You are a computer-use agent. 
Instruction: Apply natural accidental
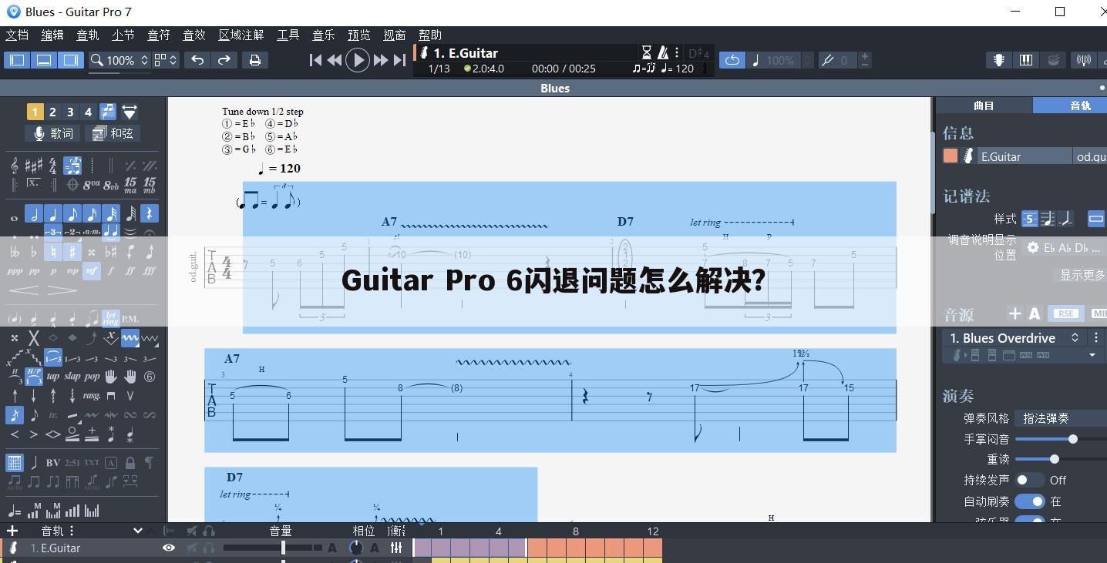point(53,252)
